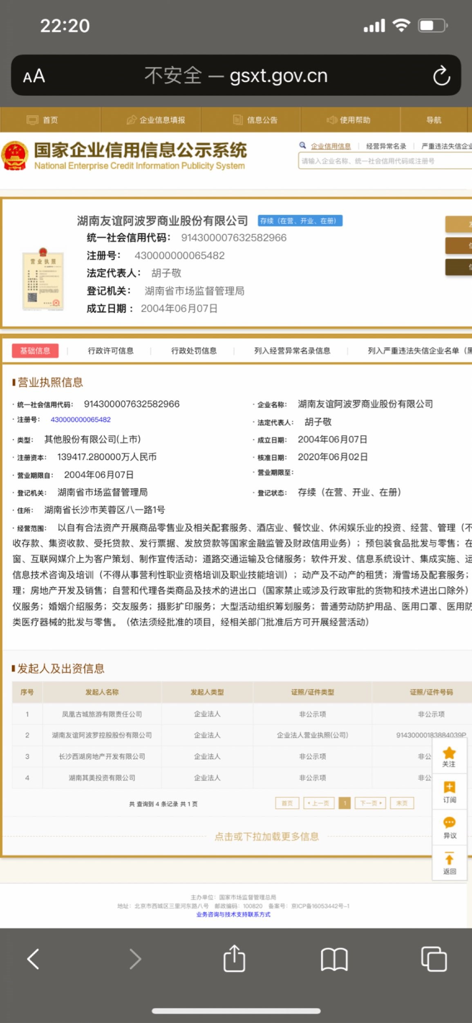Open 业务咨询与技术支持联系方式 footer link

(x=233, y=914)
